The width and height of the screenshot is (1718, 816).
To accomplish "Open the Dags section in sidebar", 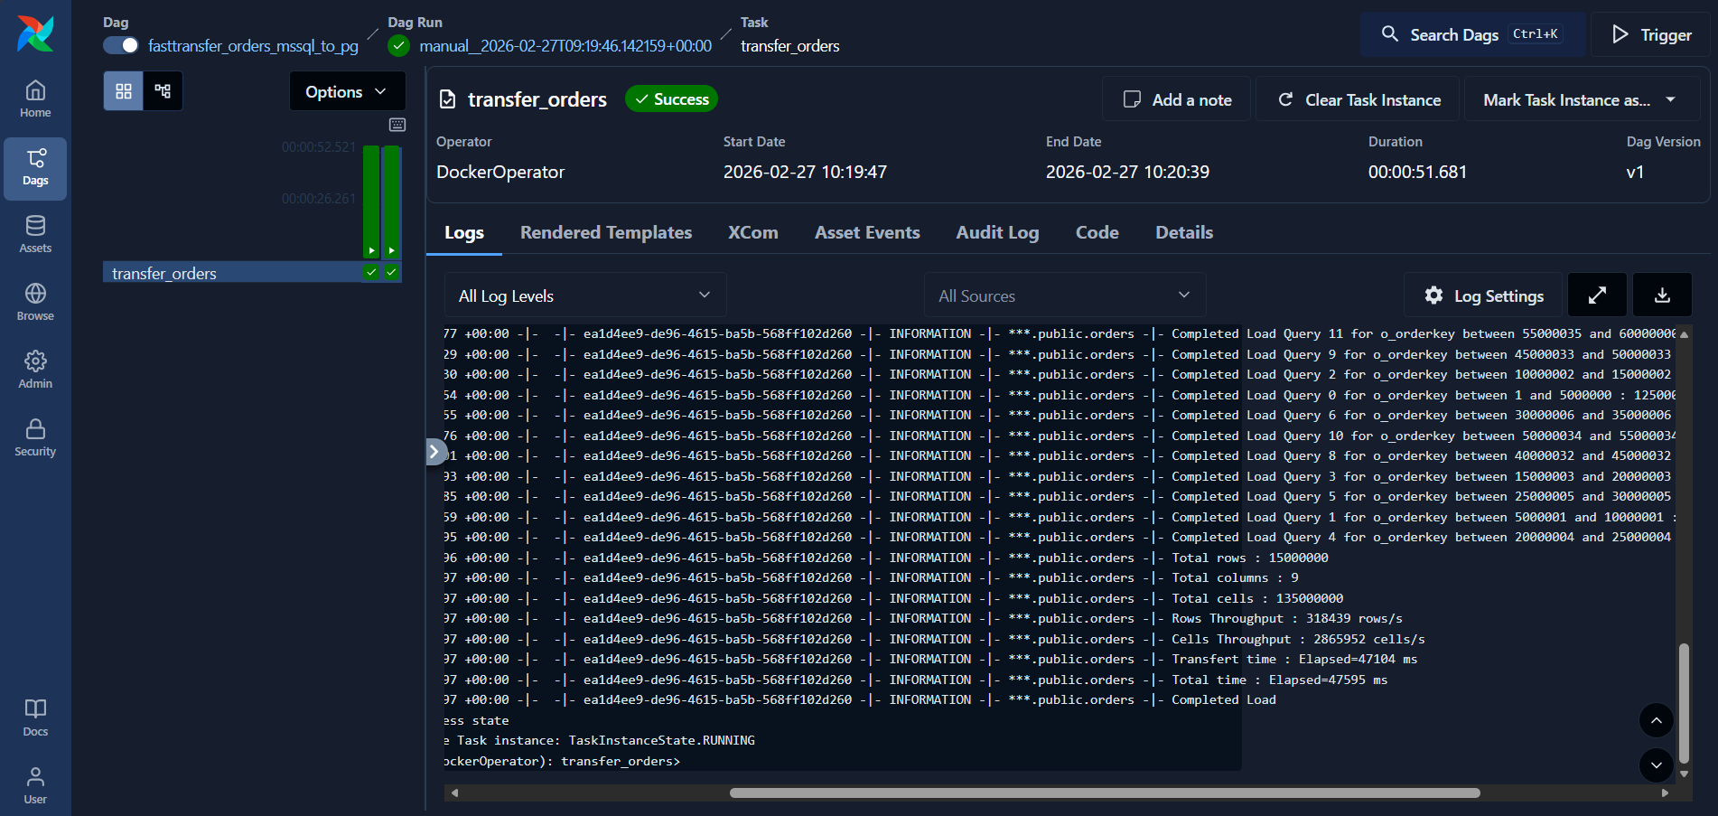I will coord(35,168).
